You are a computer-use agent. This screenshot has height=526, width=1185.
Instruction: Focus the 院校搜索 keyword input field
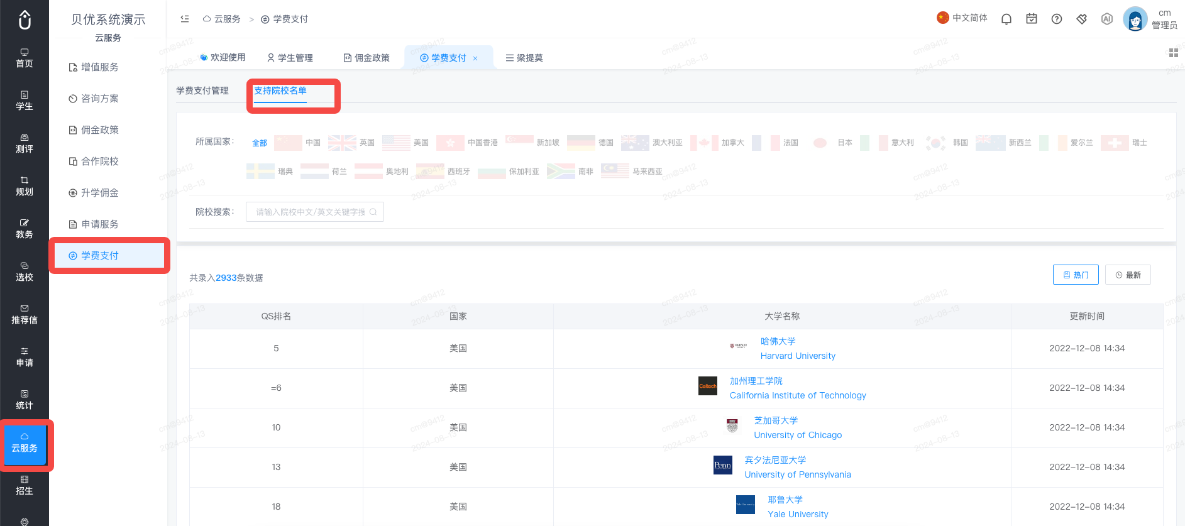click(315, 212)
